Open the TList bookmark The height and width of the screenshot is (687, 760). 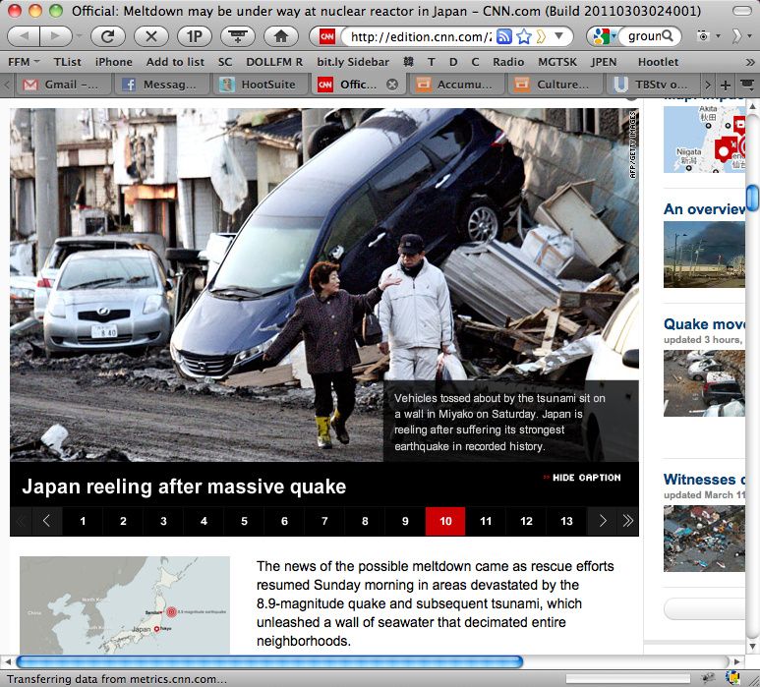[68, 62]
